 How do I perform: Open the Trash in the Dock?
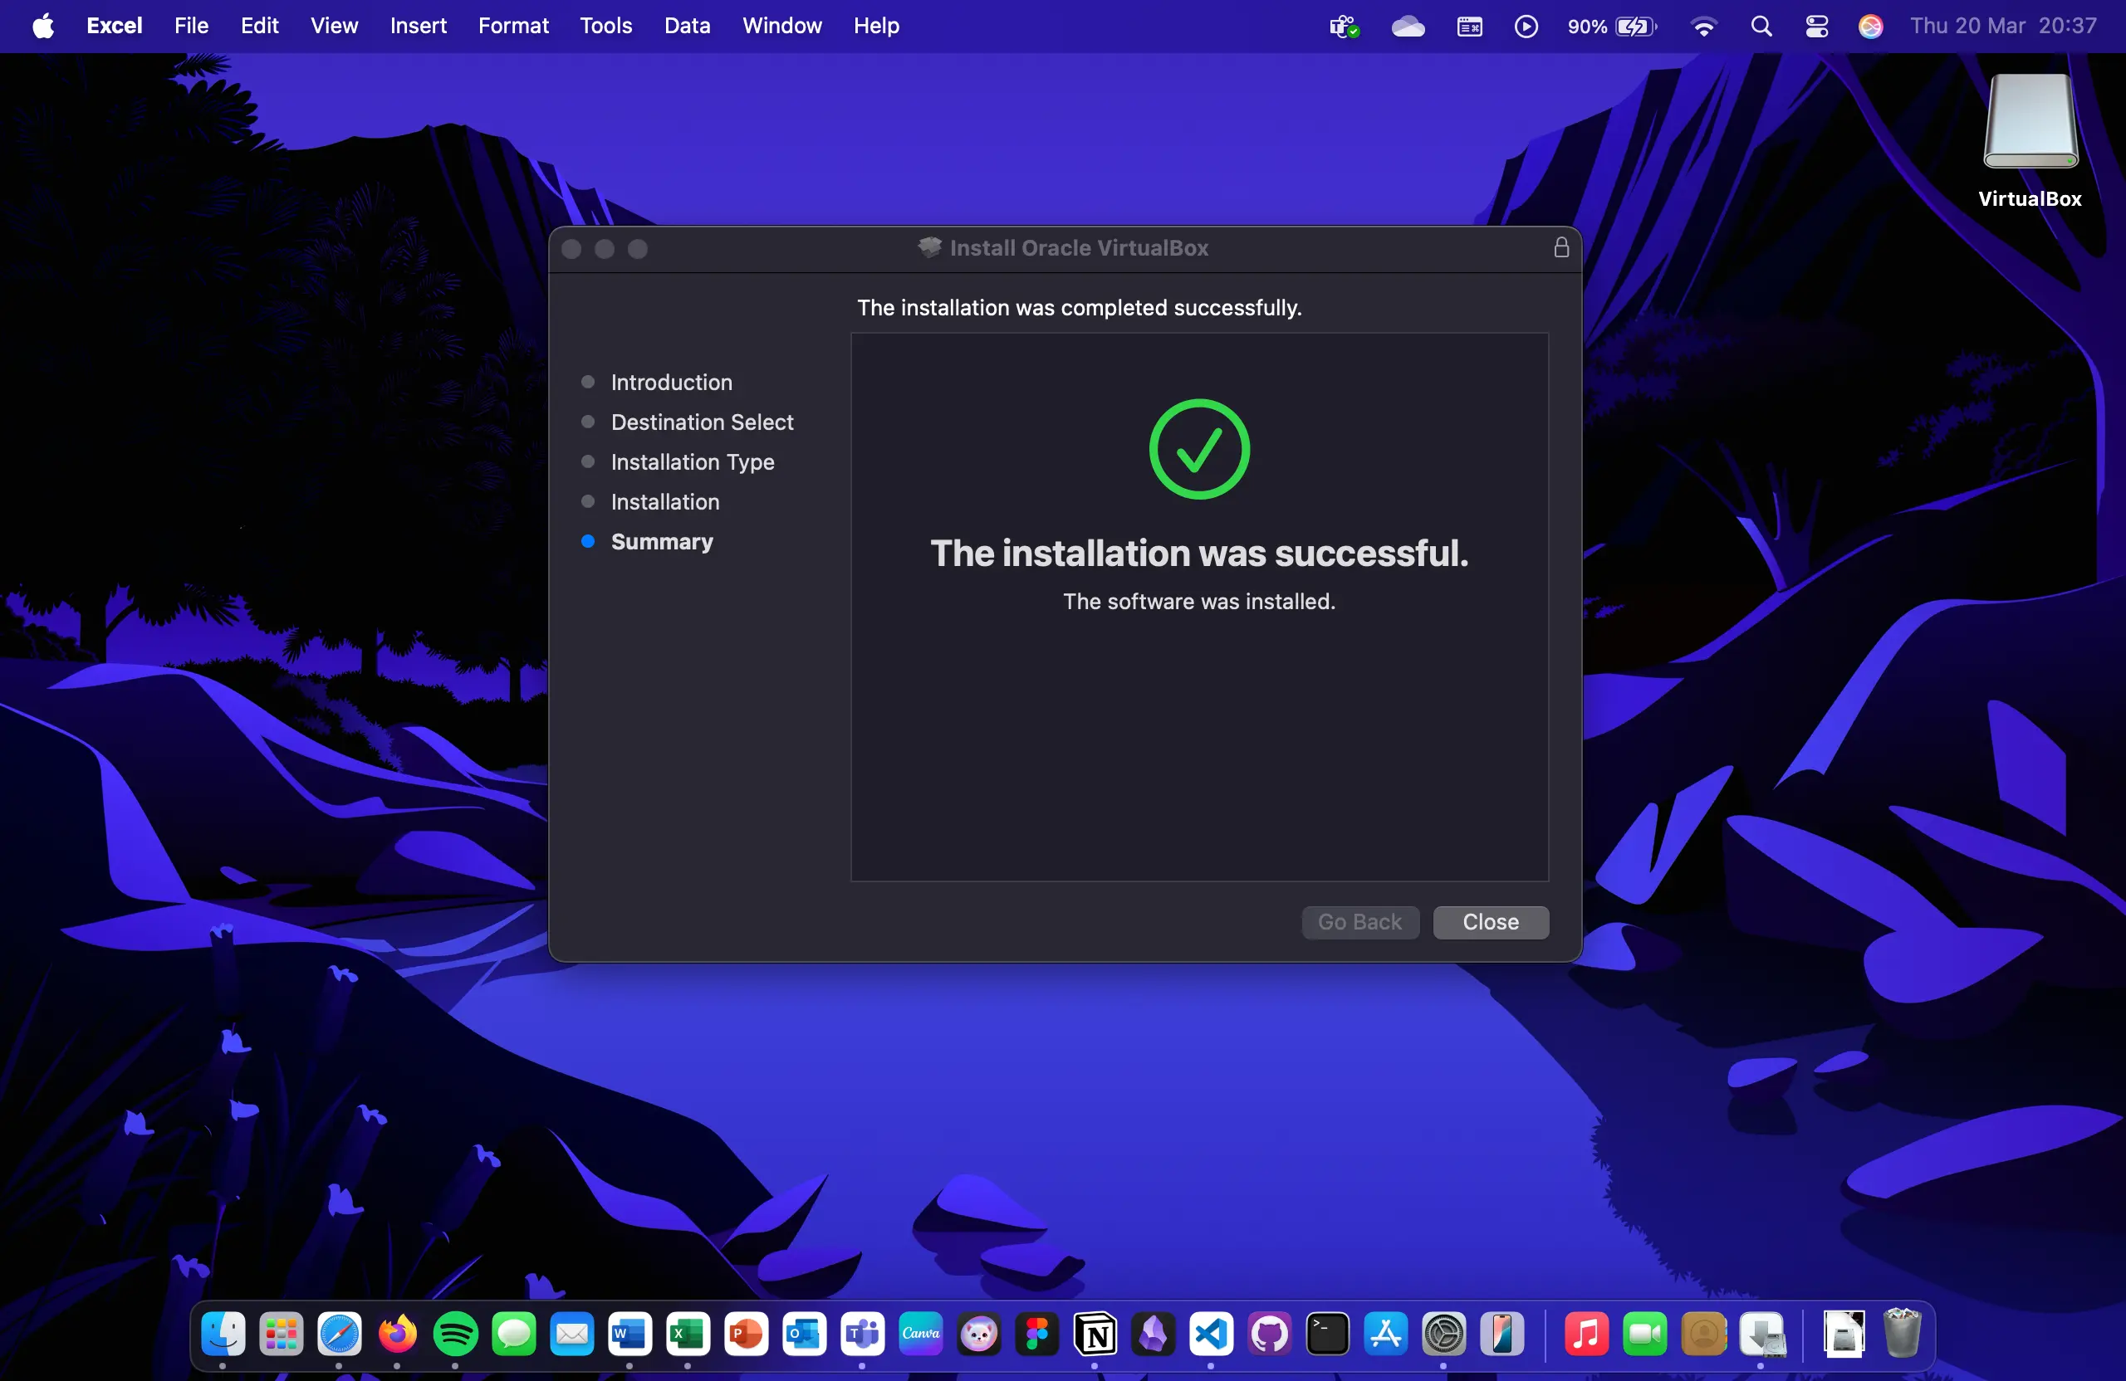click(x=1904, y=1335)
